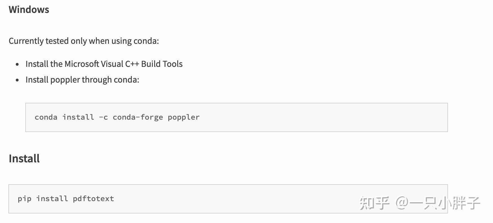Click the word 'poppler' in the command
493x223 pixels.
coord(183,117)
